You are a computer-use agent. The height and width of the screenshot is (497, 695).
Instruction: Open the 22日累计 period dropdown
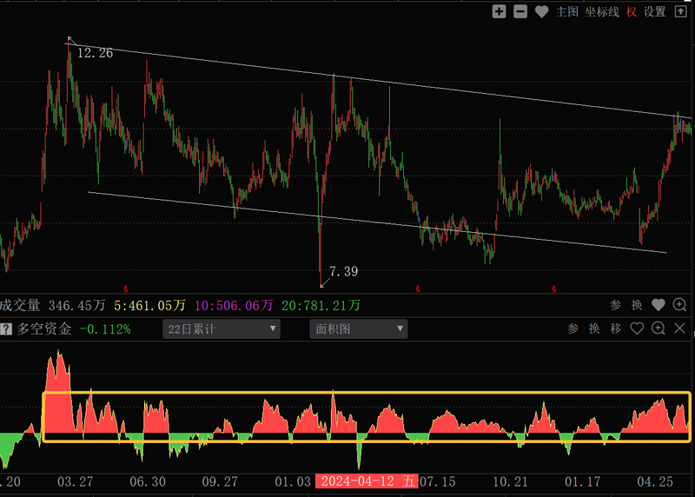point(222,329)
